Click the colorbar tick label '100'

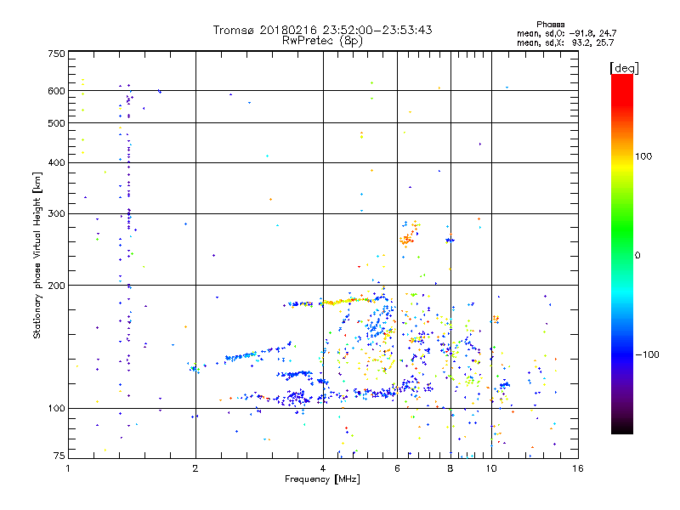(x=643, y=156)
